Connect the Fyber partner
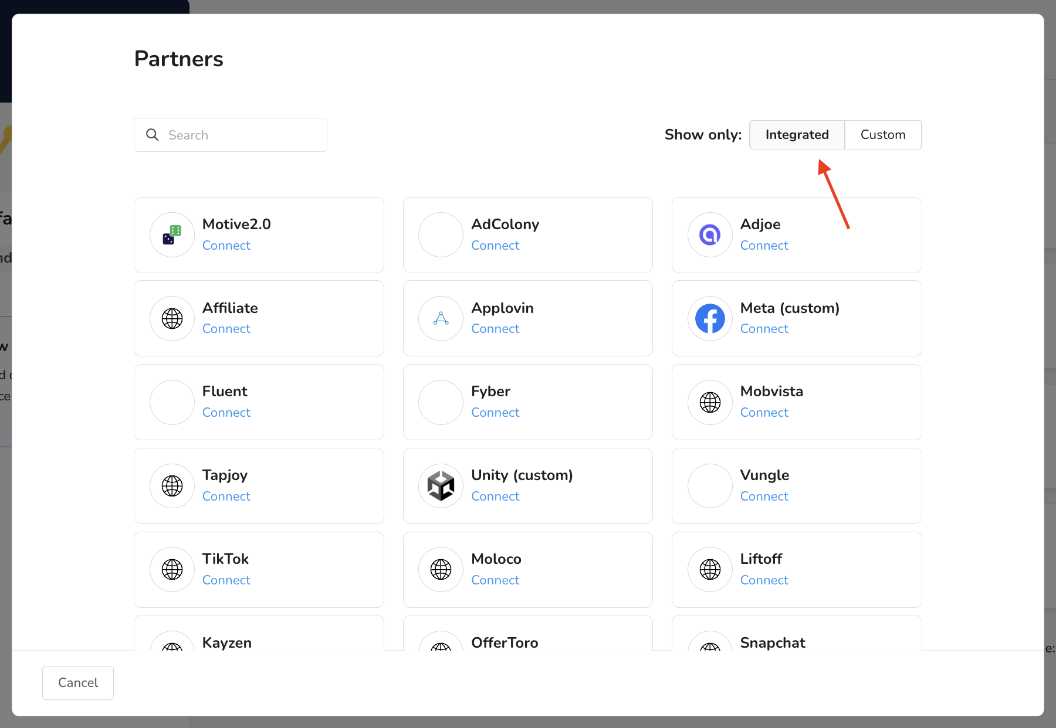 (x=495, y=413)
